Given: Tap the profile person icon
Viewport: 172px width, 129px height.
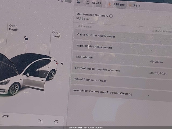Looking at the screenshot, I should pyautogui.click(x=88, y=2).
